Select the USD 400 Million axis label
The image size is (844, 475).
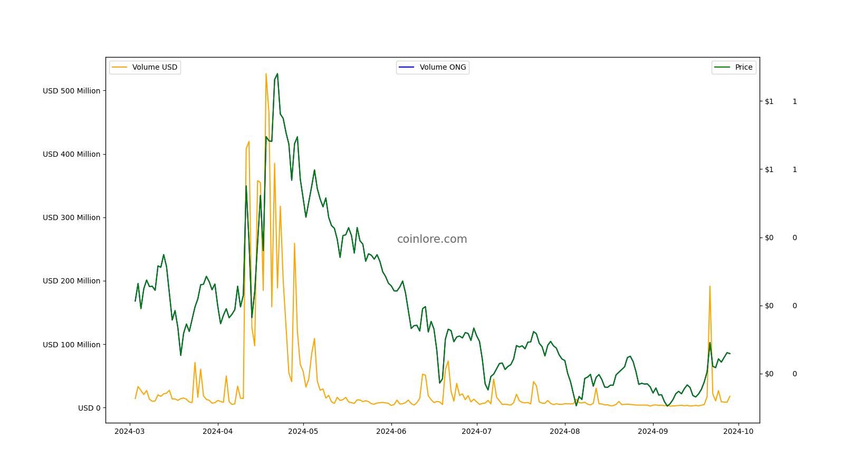(71, 154)
